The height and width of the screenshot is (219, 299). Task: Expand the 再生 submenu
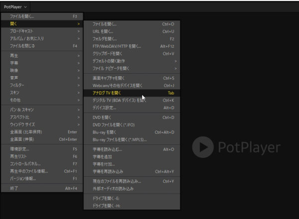(42, 56)
